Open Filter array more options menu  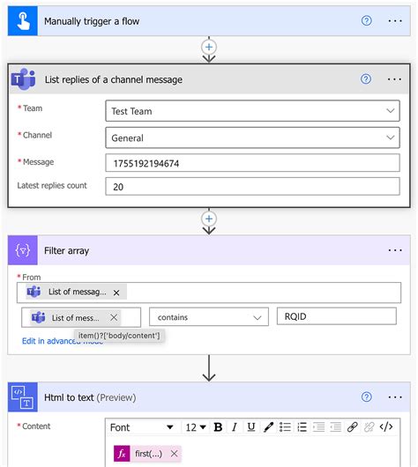click(395, 250)
